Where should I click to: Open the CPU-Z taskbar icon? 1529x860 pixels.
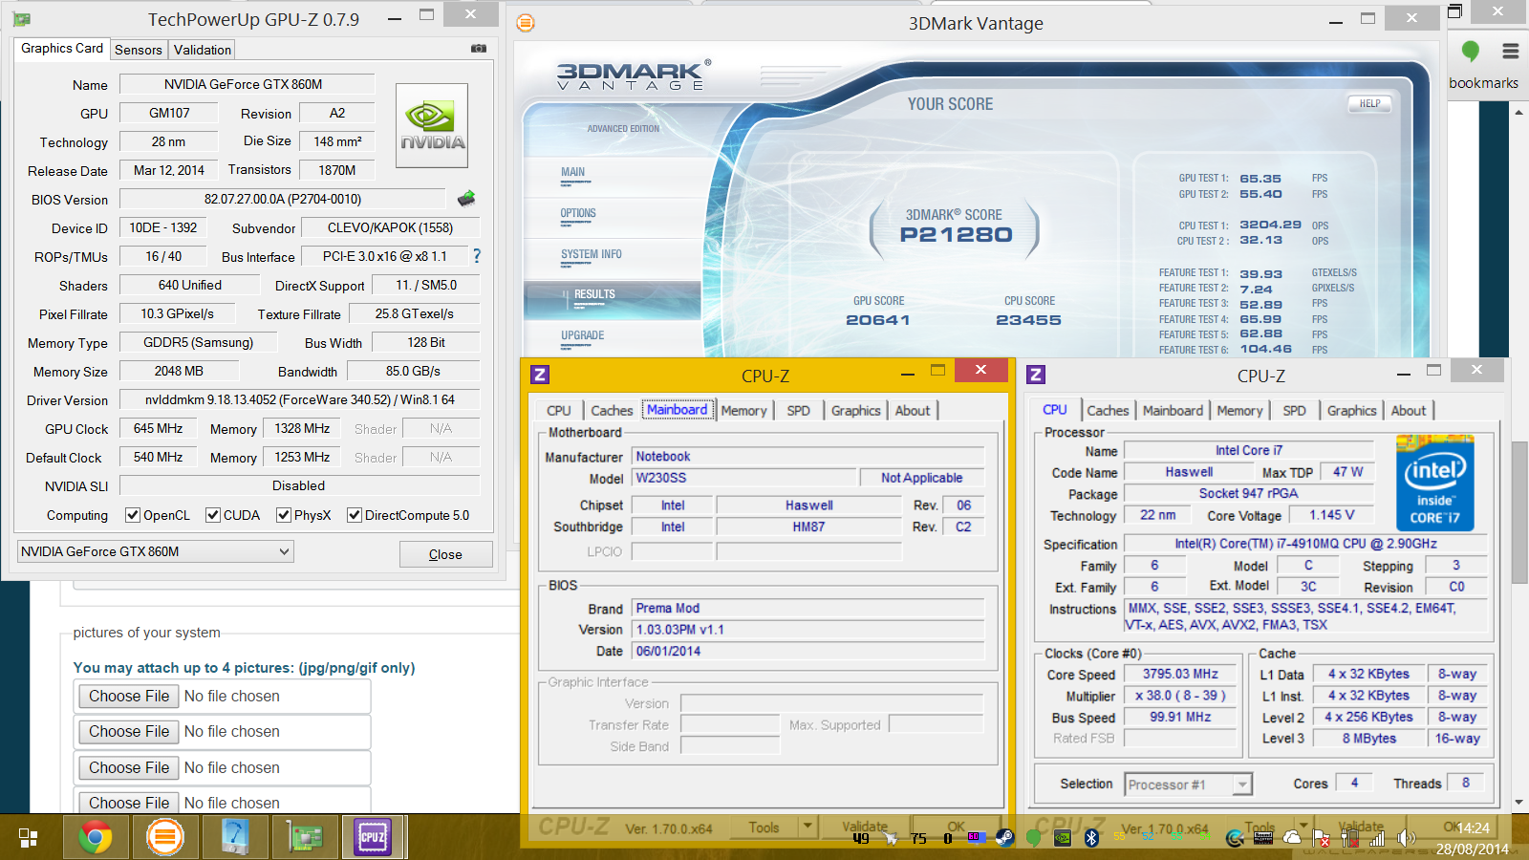[373, 838]
